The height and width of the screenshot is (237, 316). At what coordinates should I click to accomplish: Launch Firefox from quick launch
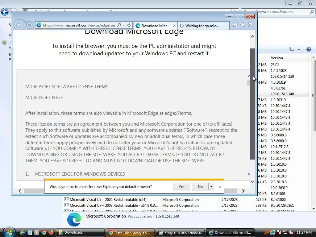click(51, 232)
